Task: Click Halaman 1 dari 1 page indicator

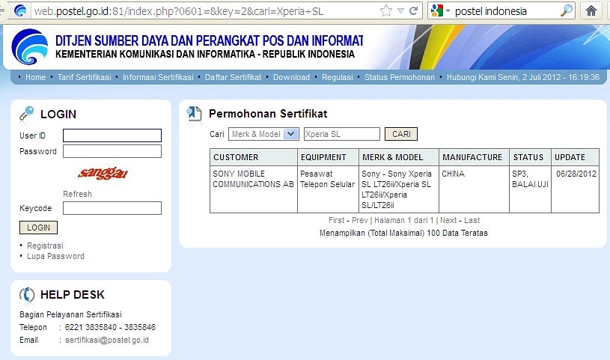Action: pos(404,220)
